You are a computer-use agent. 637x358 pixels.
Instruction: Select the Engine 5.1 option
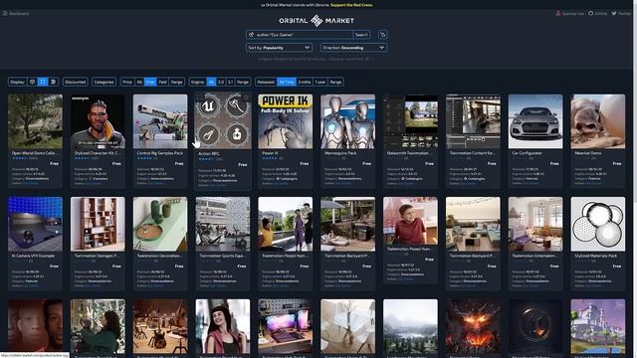[230, 82]
